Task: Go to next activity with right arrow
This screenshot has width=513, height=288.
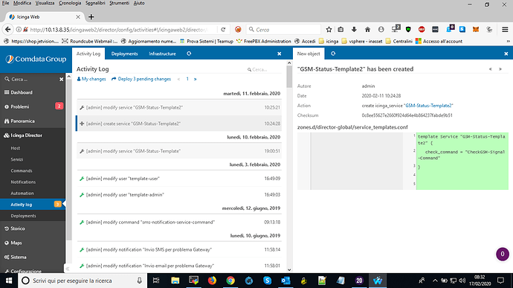Action: pyautogui.click(x=500, y=69)
